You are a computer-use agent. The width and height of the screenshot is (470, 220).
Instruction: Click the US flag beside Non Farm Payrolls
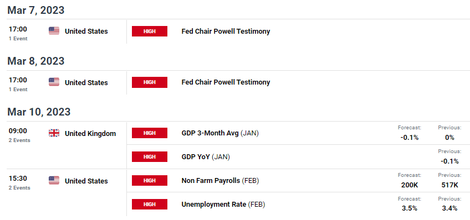[54, 181]
